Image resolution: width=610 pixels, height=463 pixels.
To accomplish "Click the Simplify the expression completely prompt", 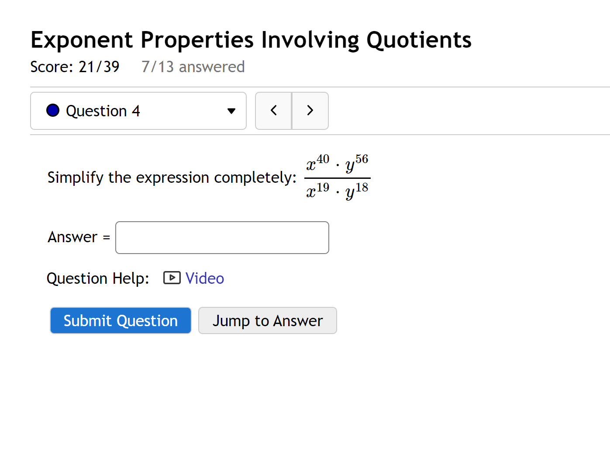I will pos(172,178).
